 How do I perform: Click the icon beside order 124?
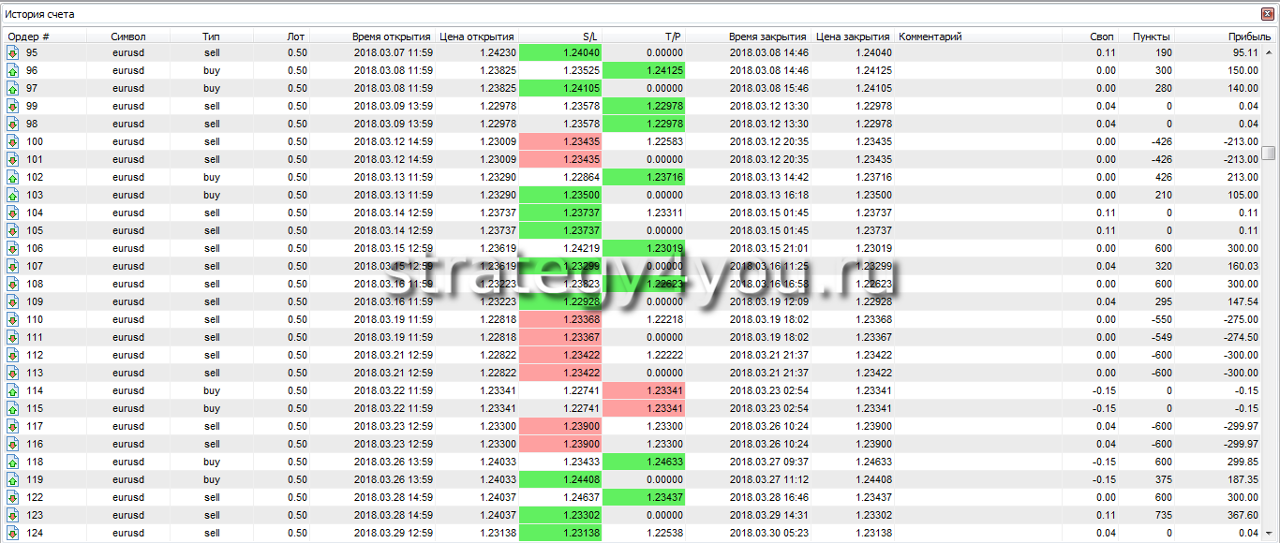click(13, 533)
